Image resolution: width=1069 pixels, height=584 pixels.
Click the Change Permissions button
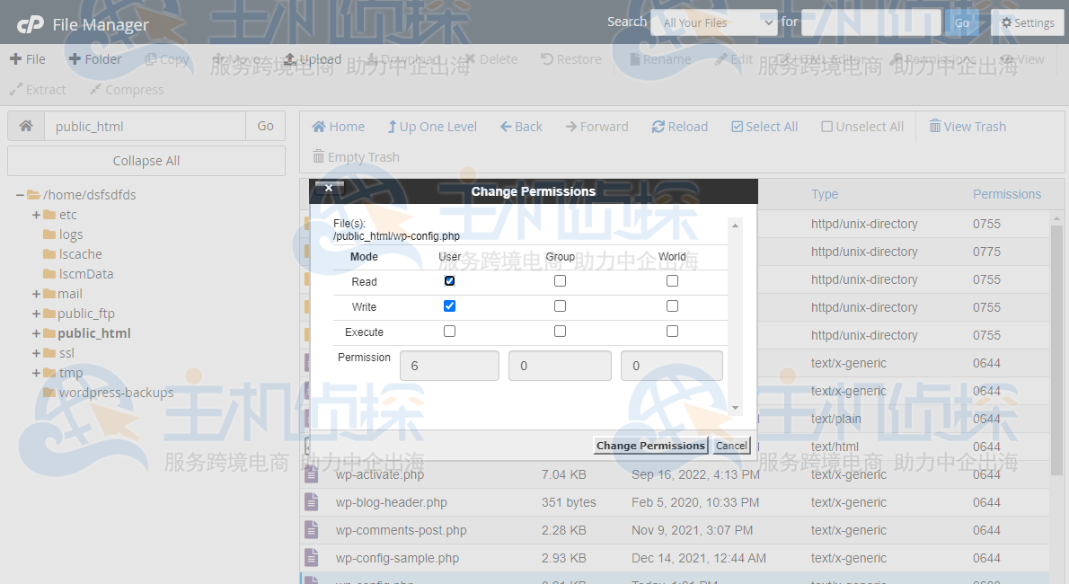pyautogui.click(x=650, y=445)
